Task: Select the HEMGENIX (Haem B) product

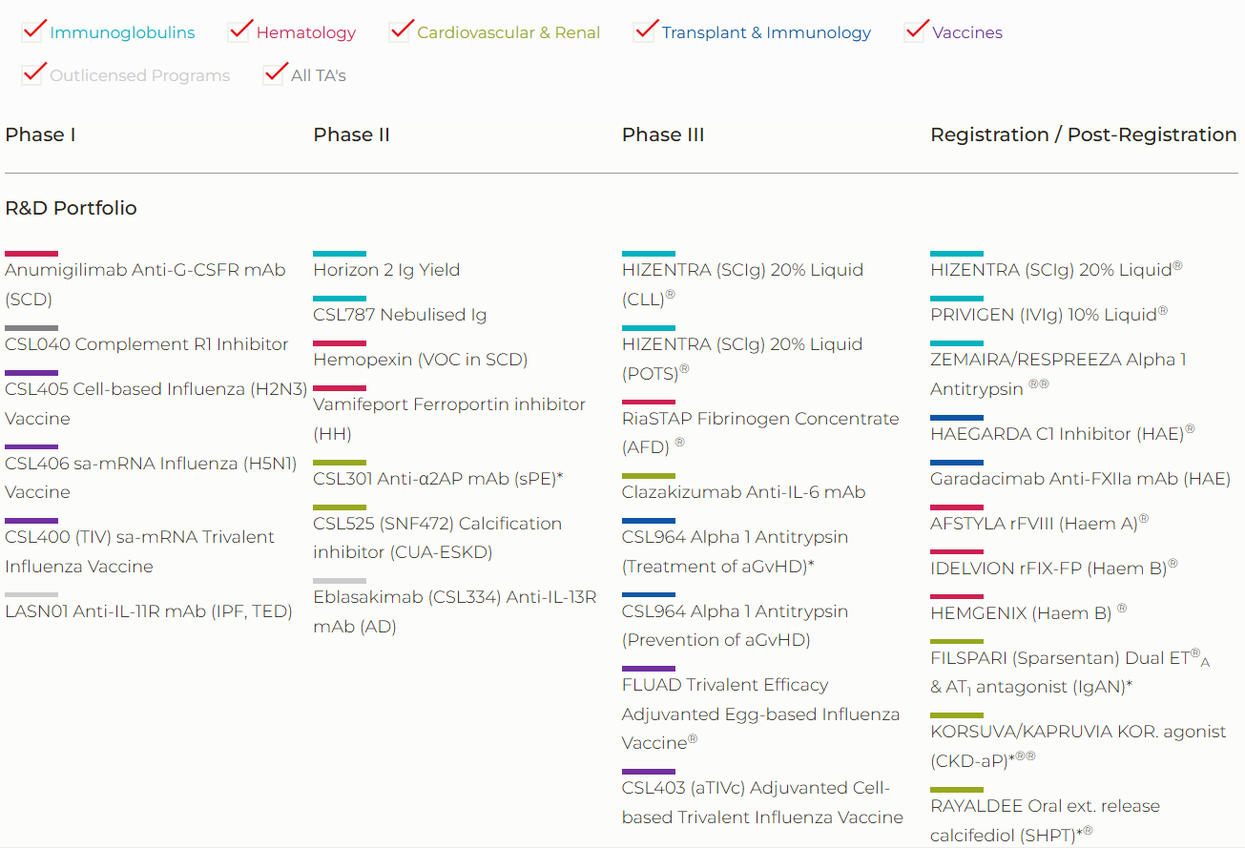Action: click(1021, 613)
